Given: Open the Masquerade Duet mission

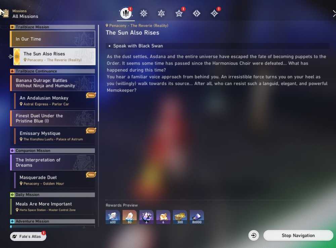Looking at the screenshot, I should 54,180.
